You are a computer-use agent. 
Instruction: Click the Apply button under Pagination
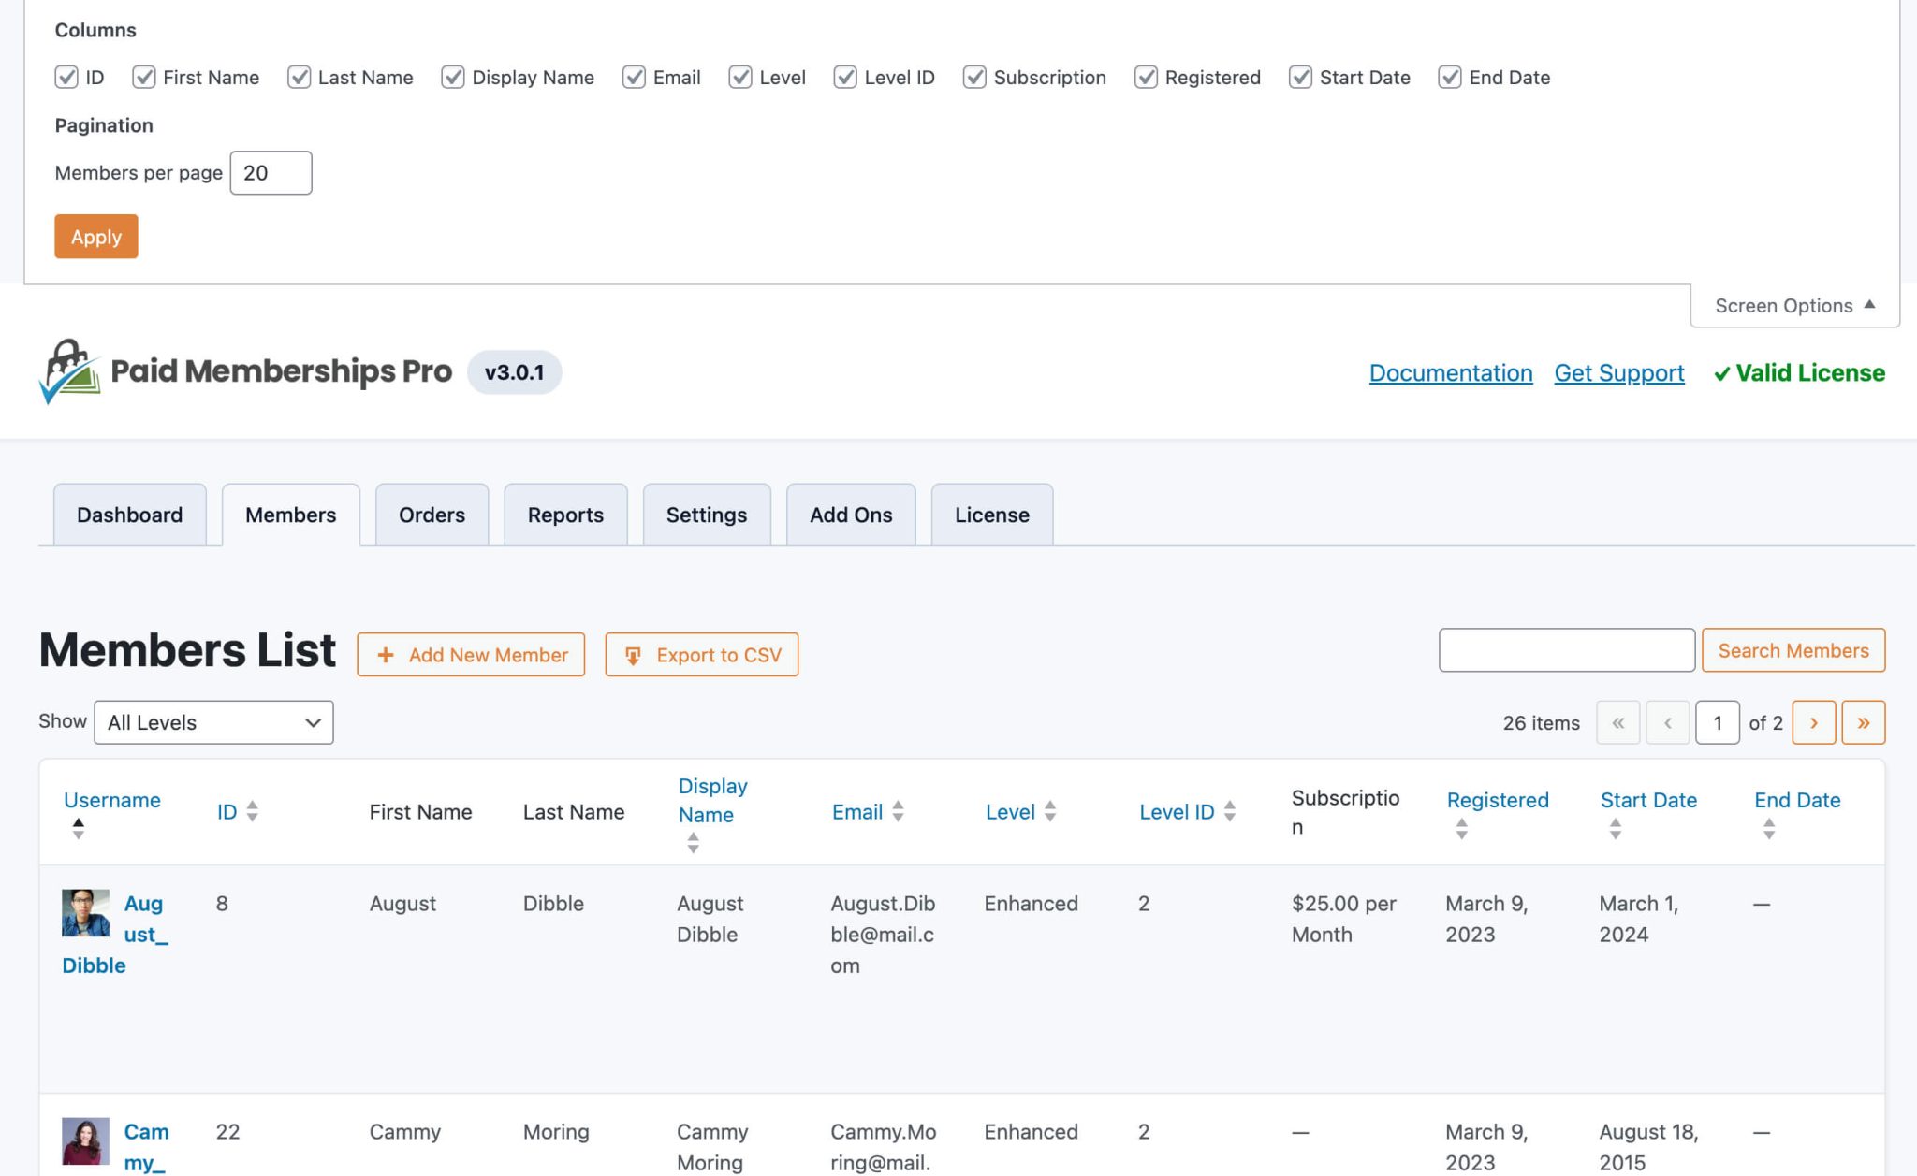[95, 237]
